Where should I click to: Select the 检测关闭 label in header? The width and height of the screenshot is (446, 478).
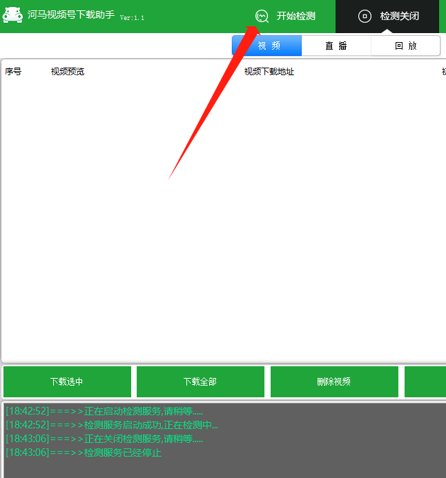(399, 16)
